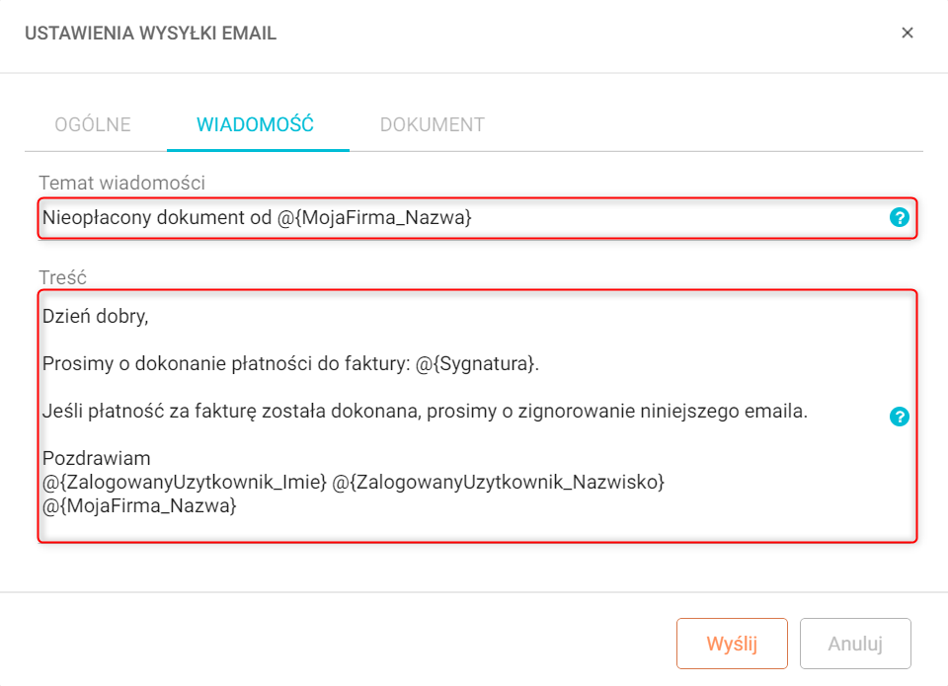
Task: Switch to the OGÓLNE tab
Action: pos(93,124)
